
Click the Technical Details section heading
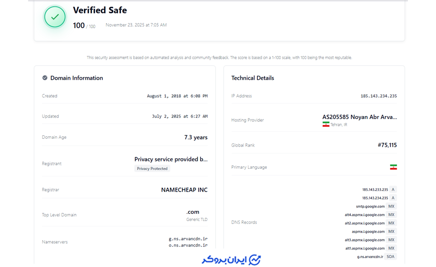(x=252, y=78)
